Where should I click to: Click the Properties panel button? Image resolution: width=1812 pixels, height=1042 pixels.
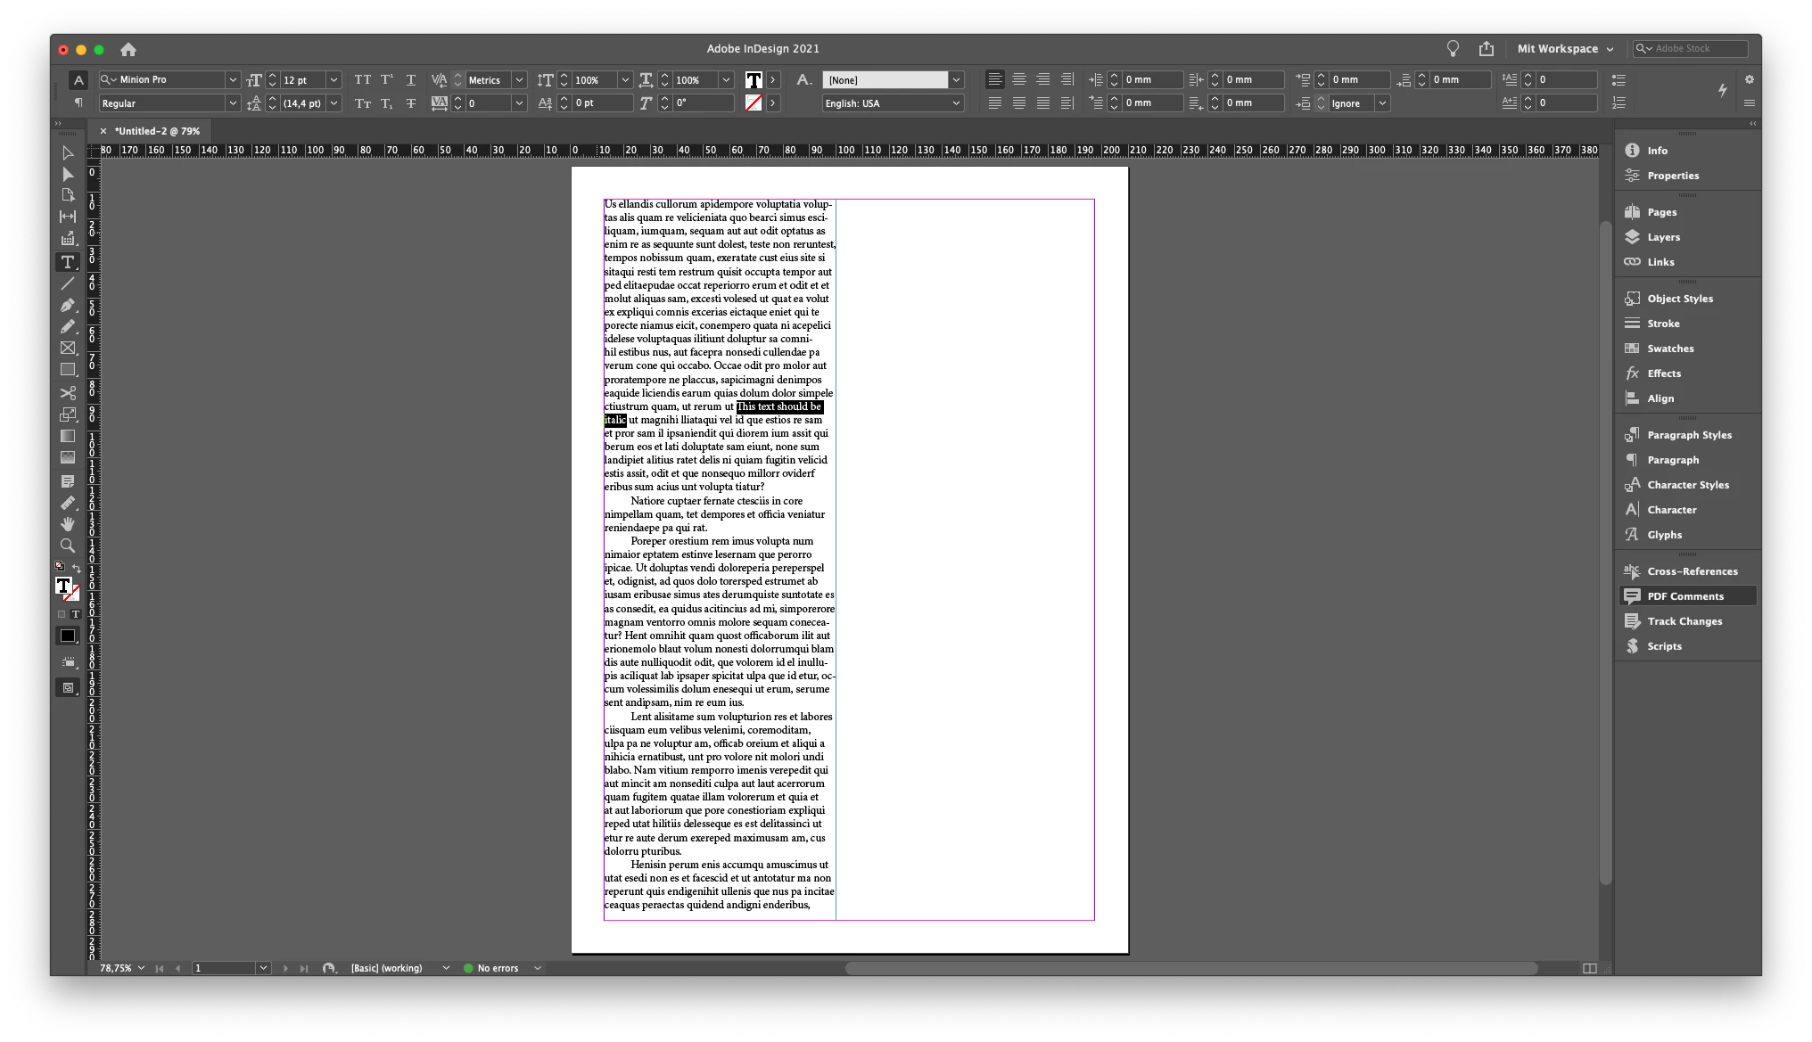(1672, 176)
